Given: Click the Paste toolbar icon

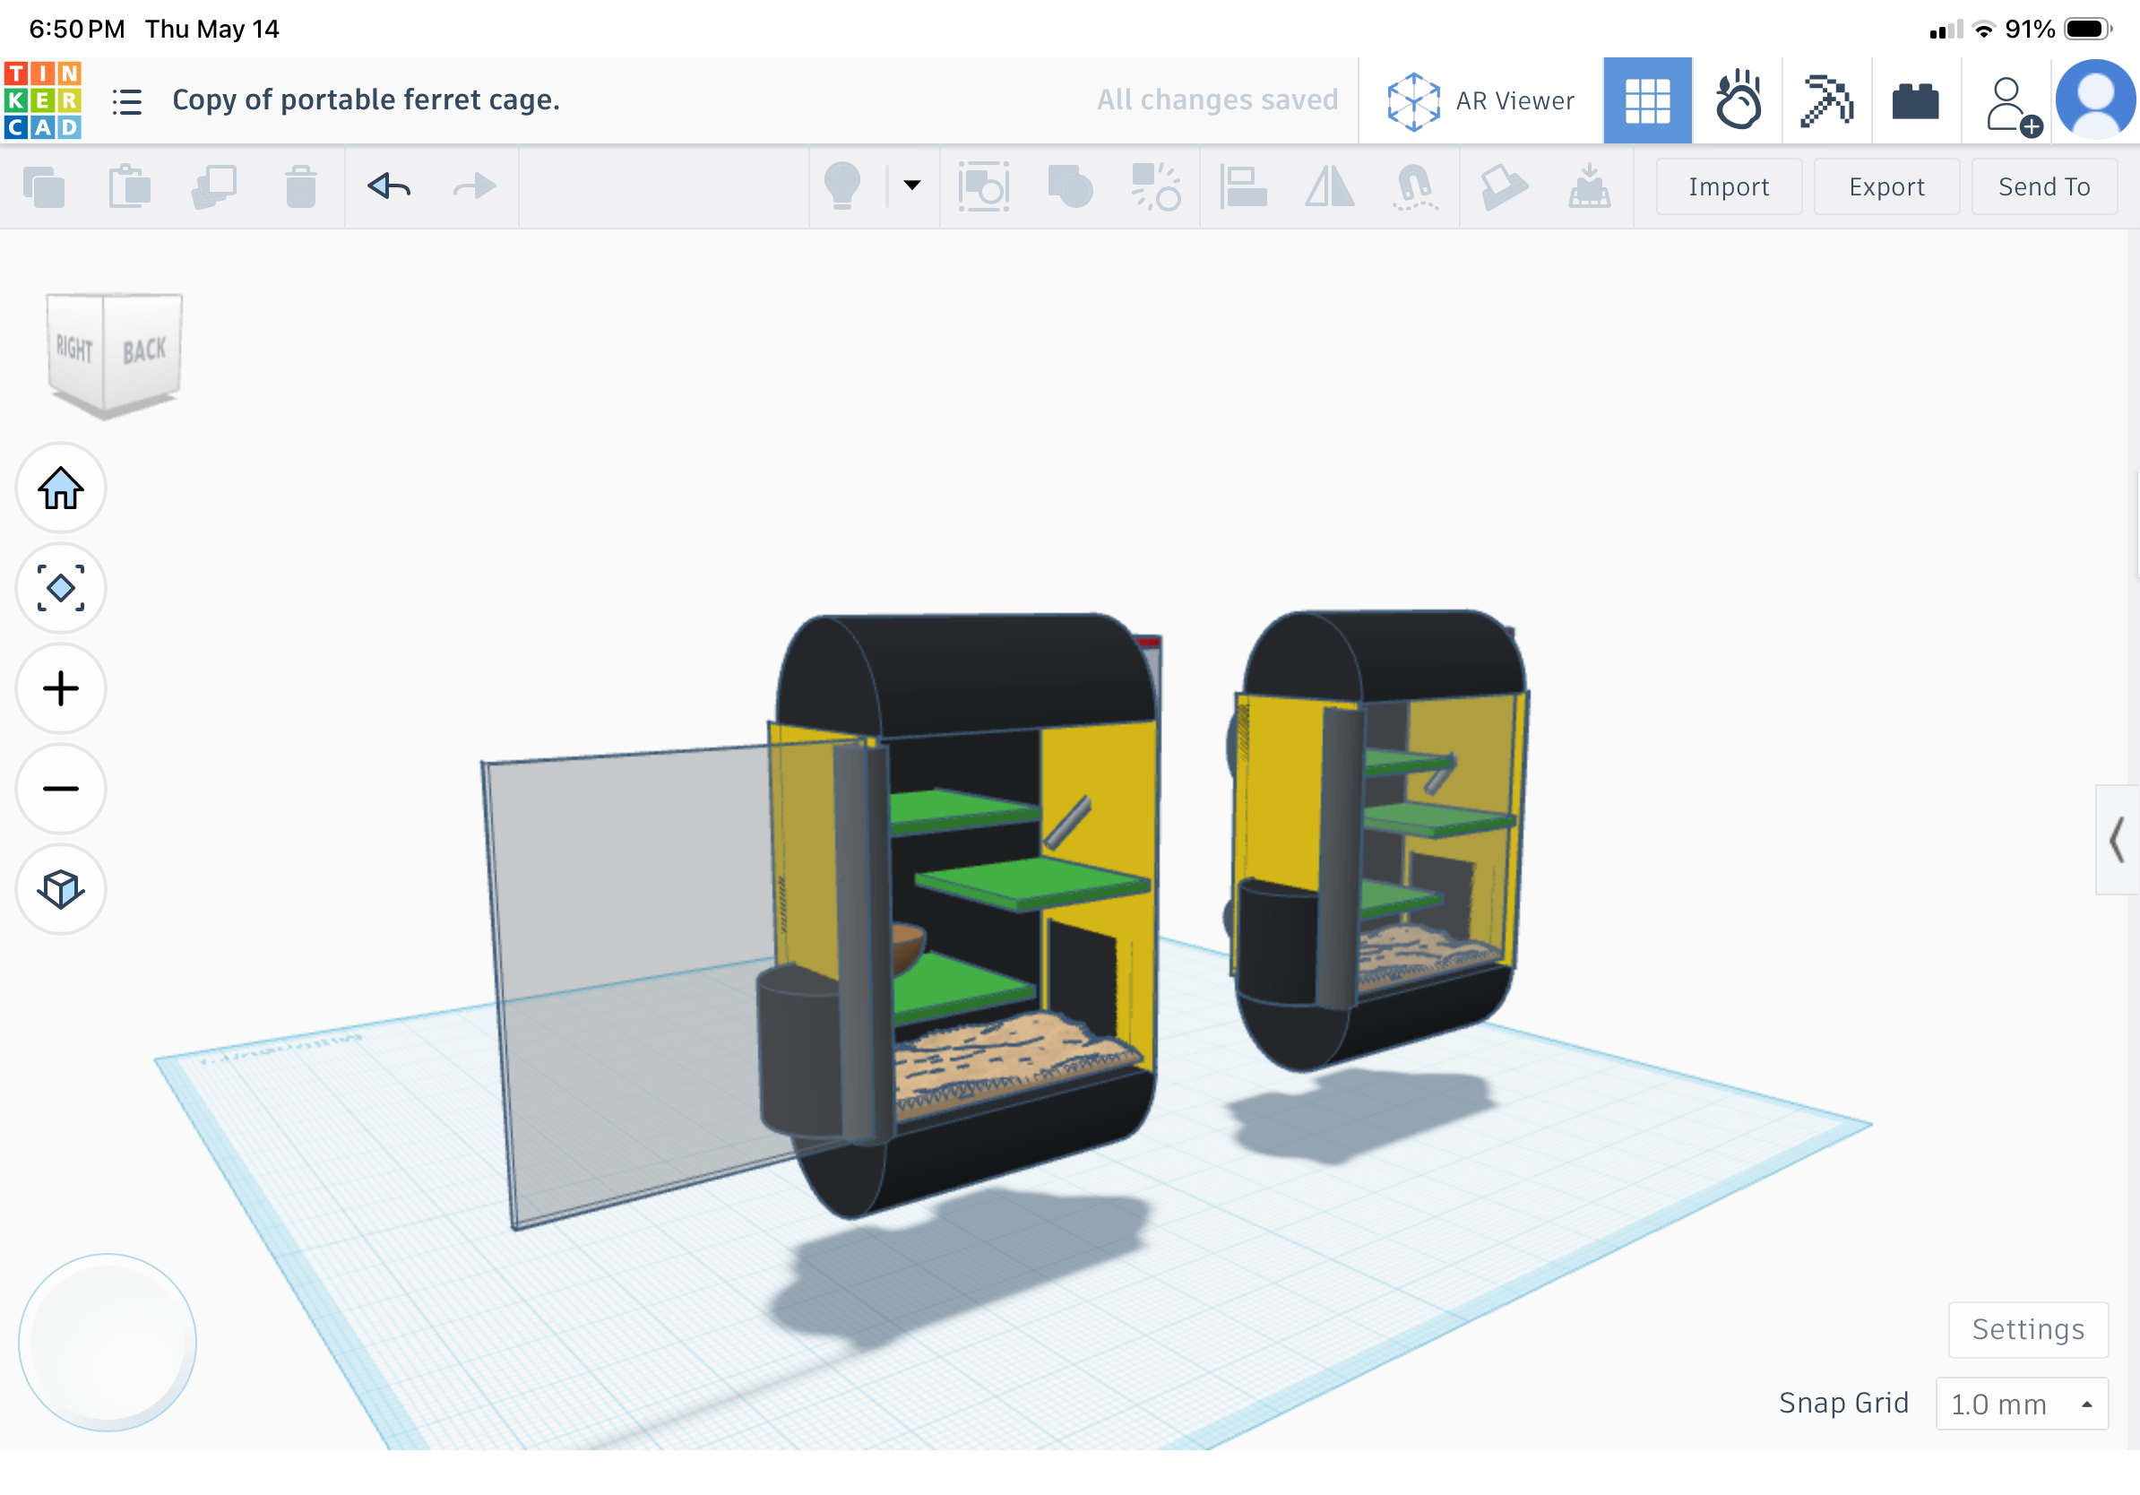Looking at the screenshot, I should (x=130, y=186).
